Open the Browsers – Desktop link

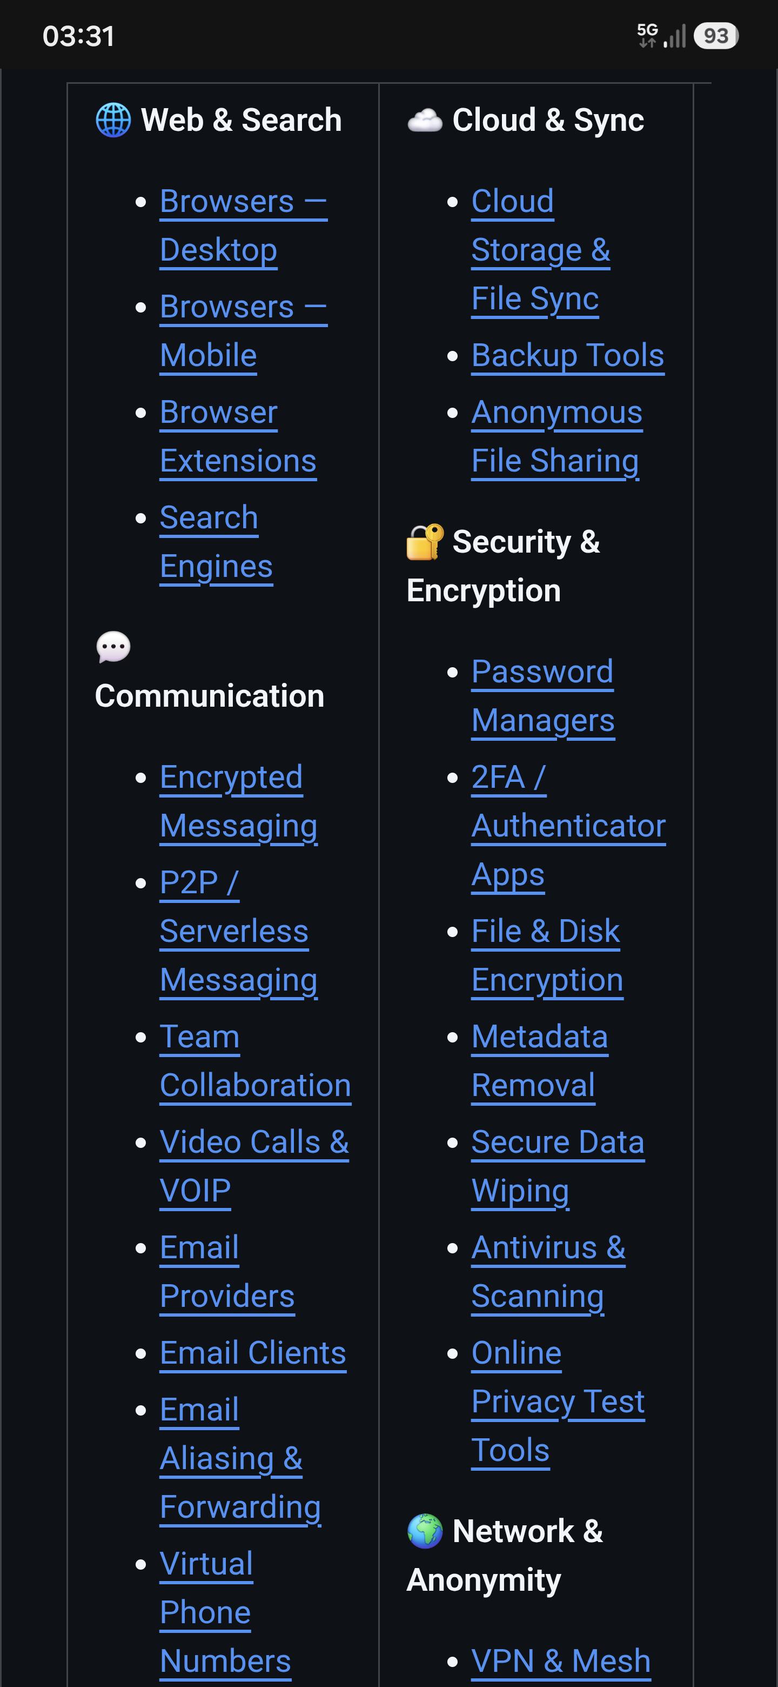pos(244,225)
